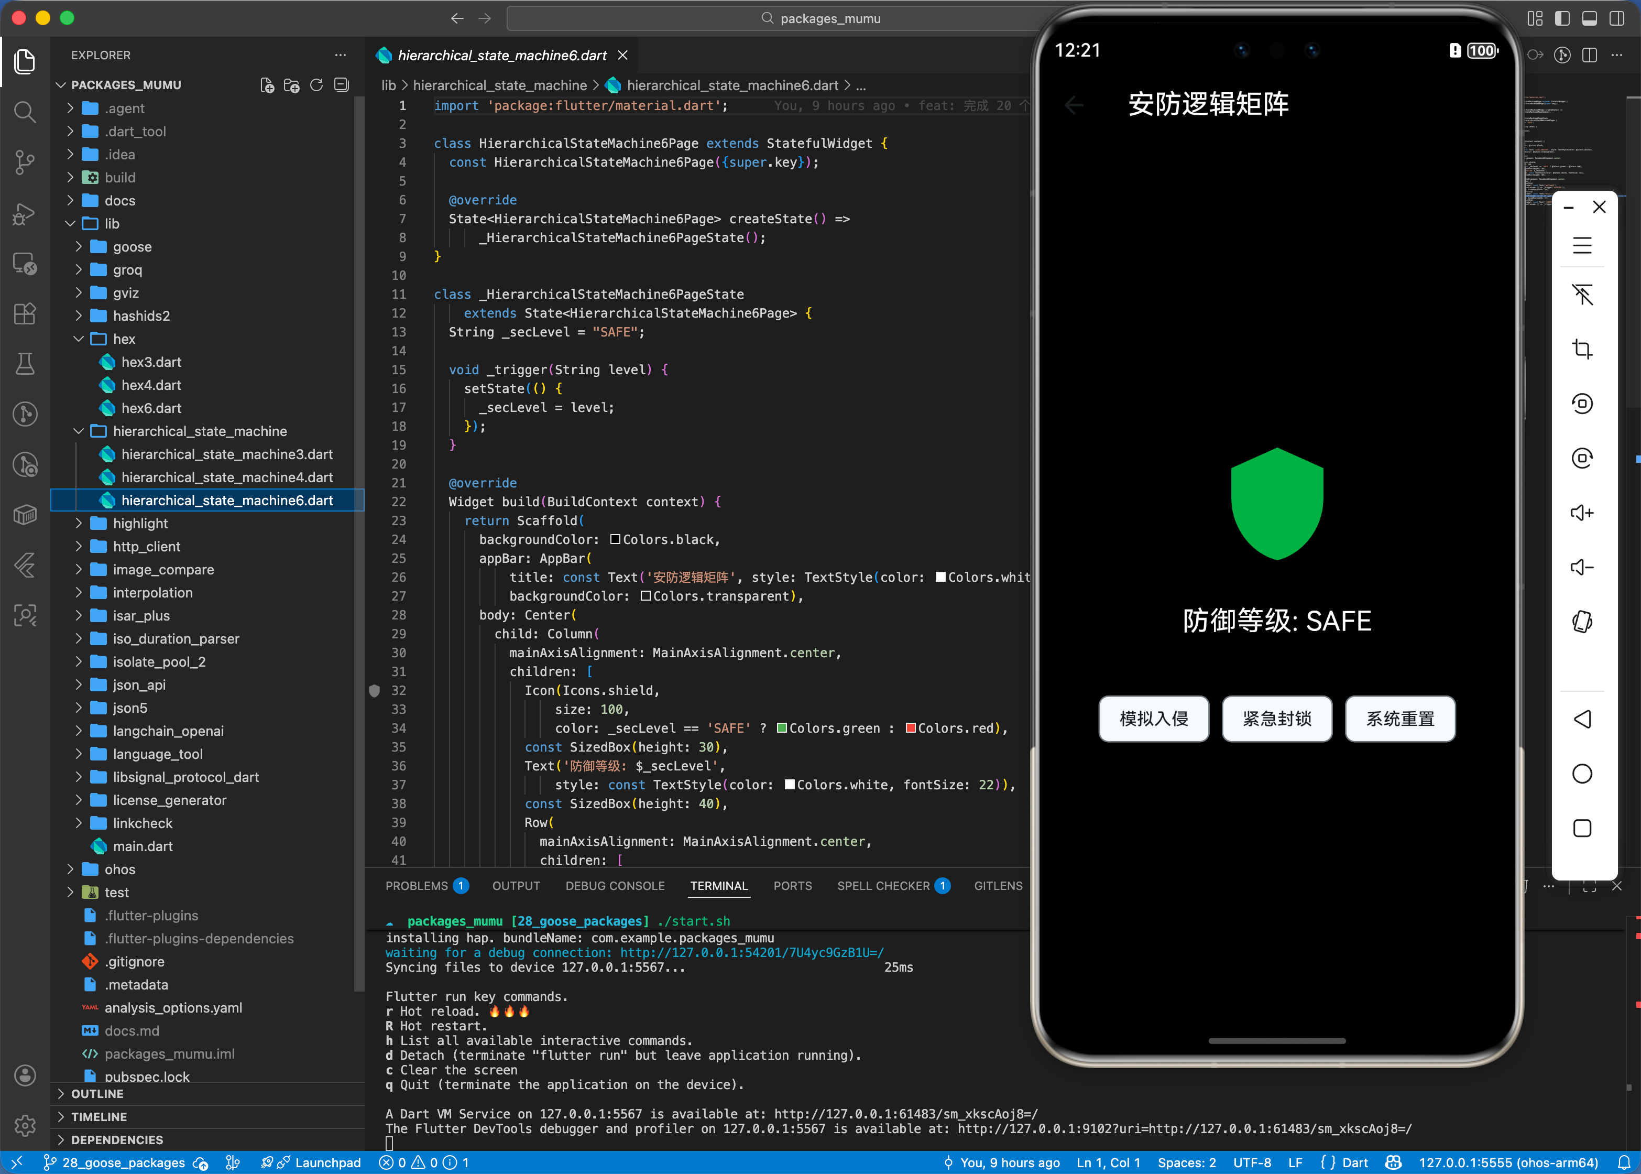Viewport: 1641px width, 1174px height.
Task: Collapse the hierarchical_state_machine folder
Action: click(200, 431)
